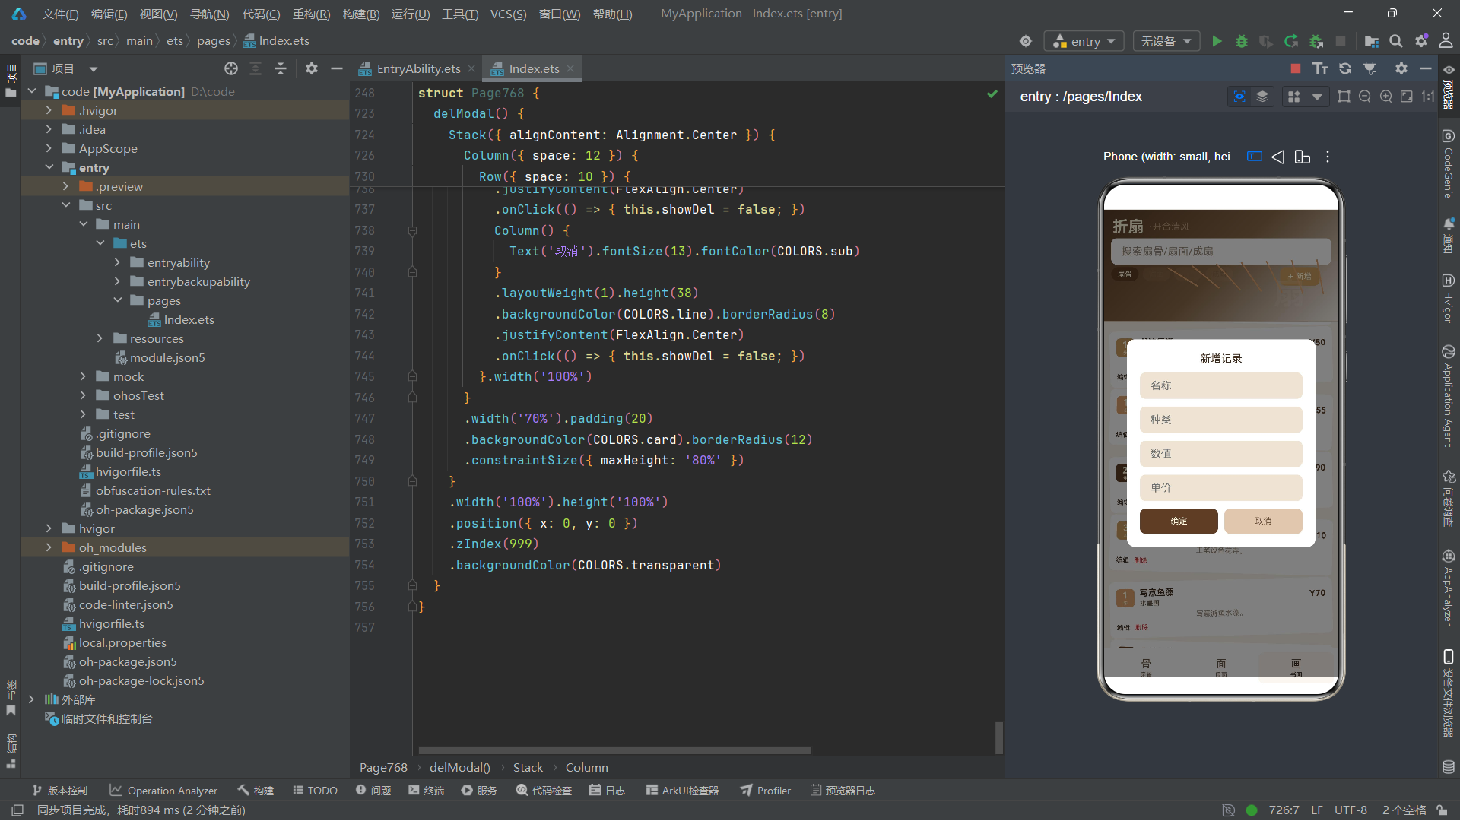Screen dimensions: 1460x821
Task: Open search everywhere magnifier icon
Action: [1396, 41]
